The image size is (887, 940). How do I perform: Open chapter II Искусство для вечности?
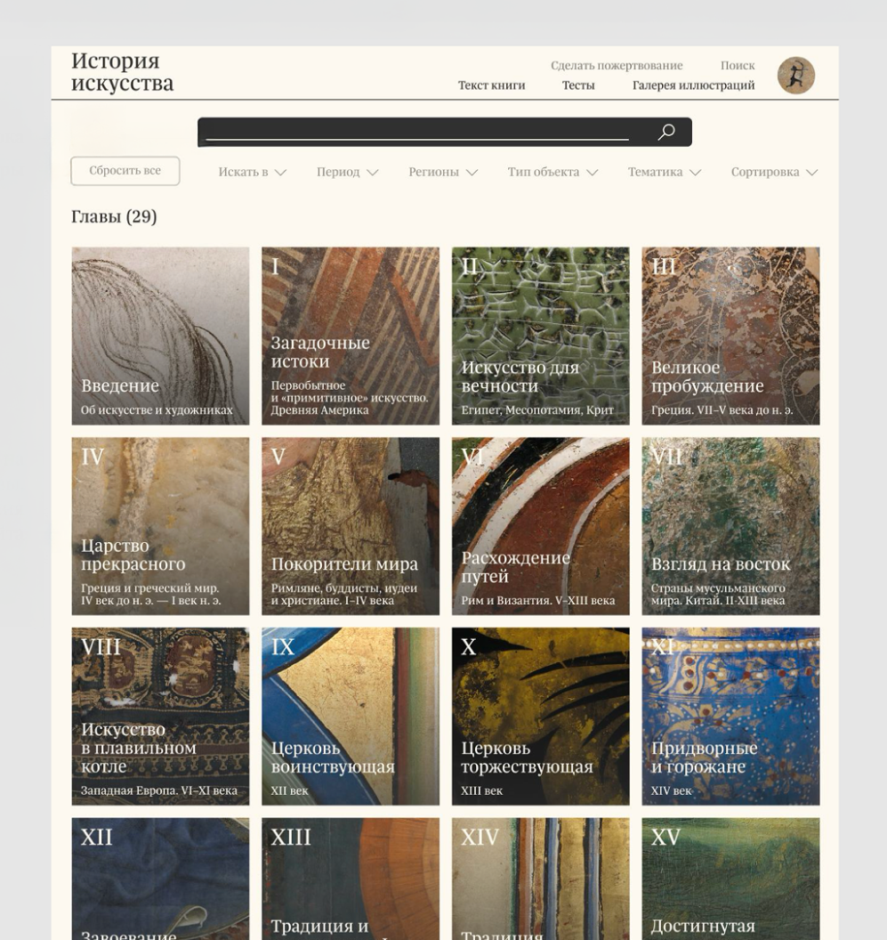[541, 336]
